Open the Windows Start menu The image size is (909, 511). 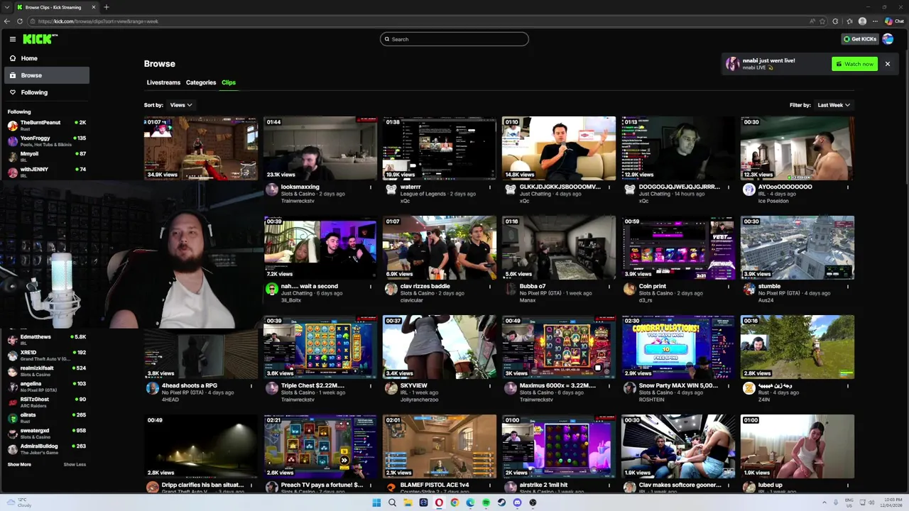(x=376, y=502)
